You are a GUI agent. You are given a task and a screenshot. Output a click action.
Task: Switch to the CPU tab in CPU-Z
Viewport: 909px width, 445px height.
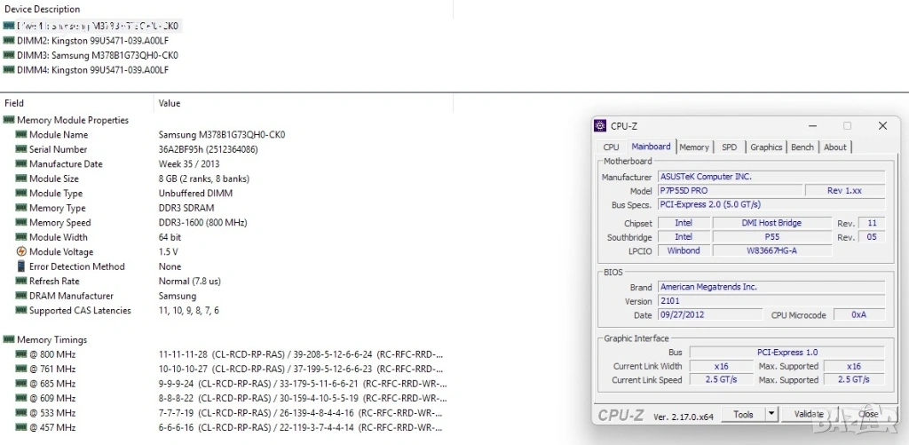(611, 147)
